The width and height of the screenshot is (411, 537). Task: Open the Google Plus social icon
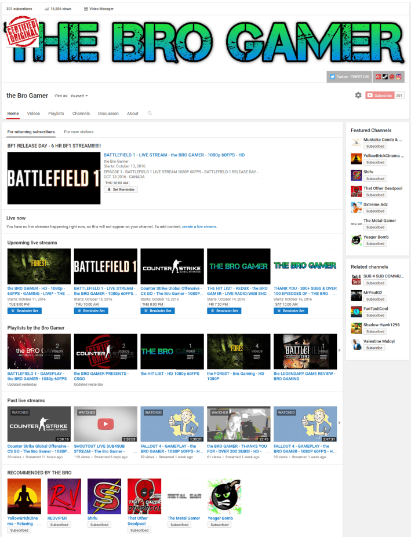pos(378,76)
